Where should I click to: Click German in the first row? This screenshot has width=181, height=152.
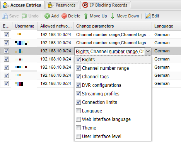162,35
